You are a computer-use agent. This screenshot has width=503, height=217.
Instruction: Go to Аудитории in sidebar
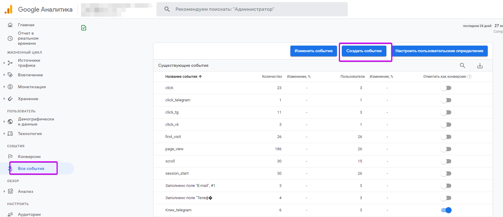coord(29,214)
